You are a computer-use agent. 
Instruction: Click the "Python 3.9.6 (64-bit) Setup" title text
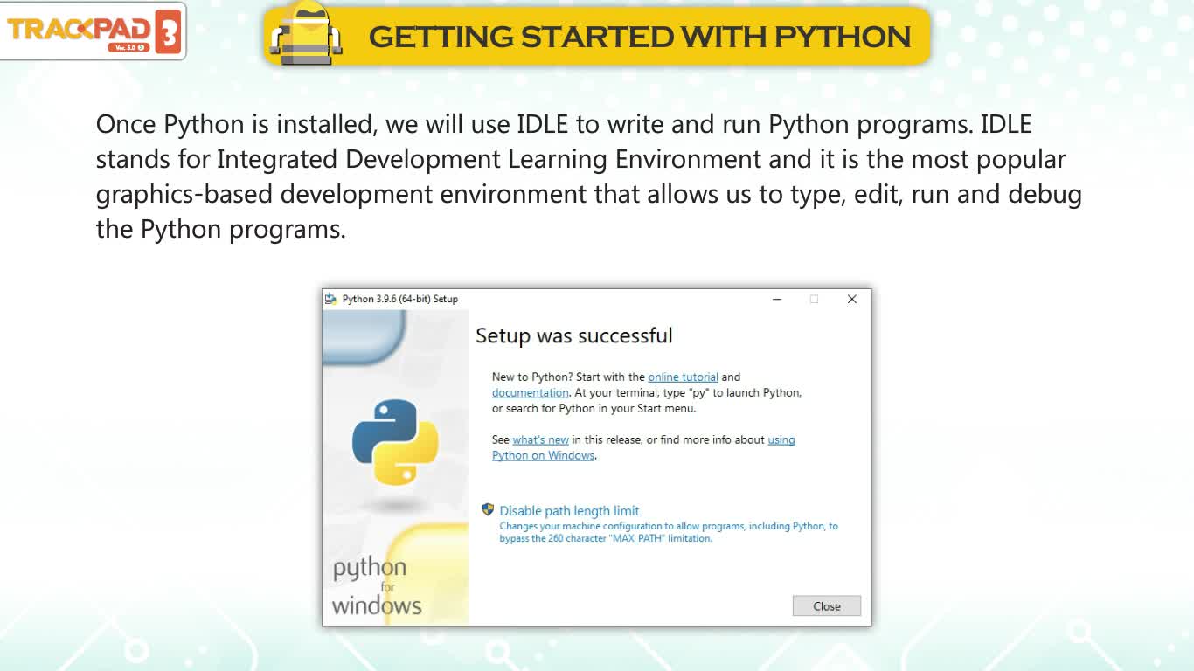400,299
